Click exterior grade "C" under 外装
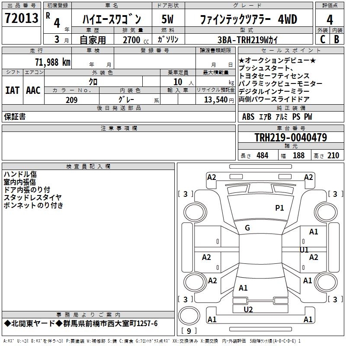The width and height of the screenshot is (346, 346). pyautogui.click(x=323, y=39)
